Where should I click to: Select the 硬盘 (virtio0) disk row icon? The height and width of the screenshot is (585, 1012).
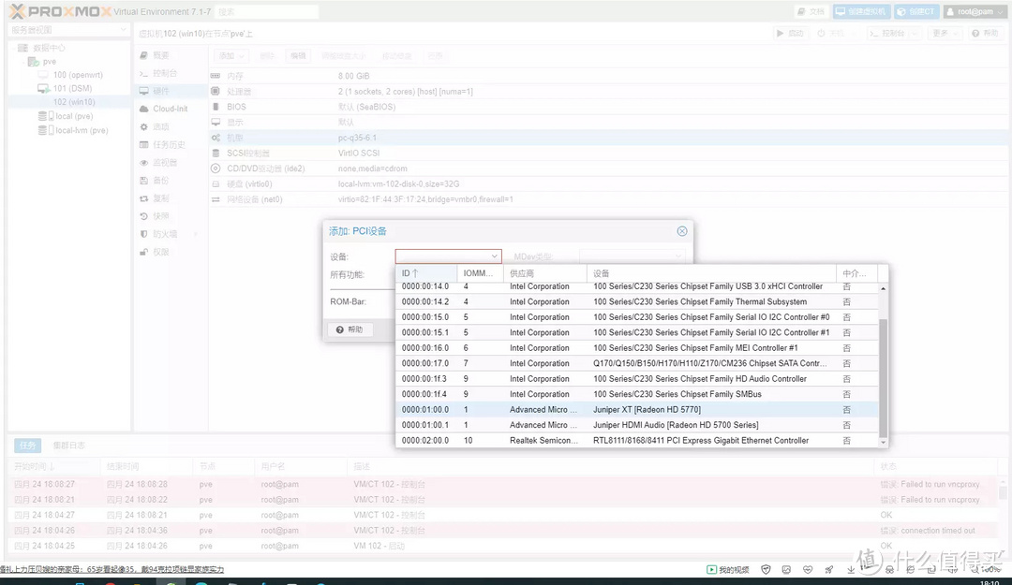click(216, 183)
